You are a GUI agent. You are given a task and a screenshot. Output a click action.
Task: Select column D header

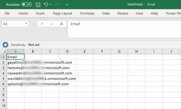coord(68,52)
